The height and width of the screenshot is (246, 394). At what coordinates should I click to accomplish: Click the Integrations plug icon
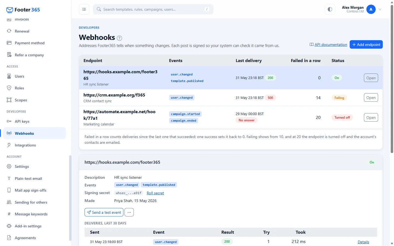(9, 145)
